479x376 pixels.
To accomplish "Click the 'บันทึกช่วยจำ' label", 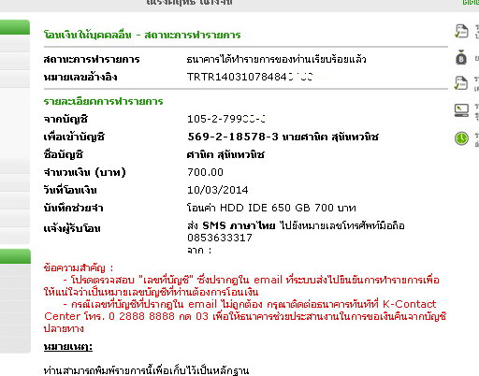I will [x=73, y=208].
